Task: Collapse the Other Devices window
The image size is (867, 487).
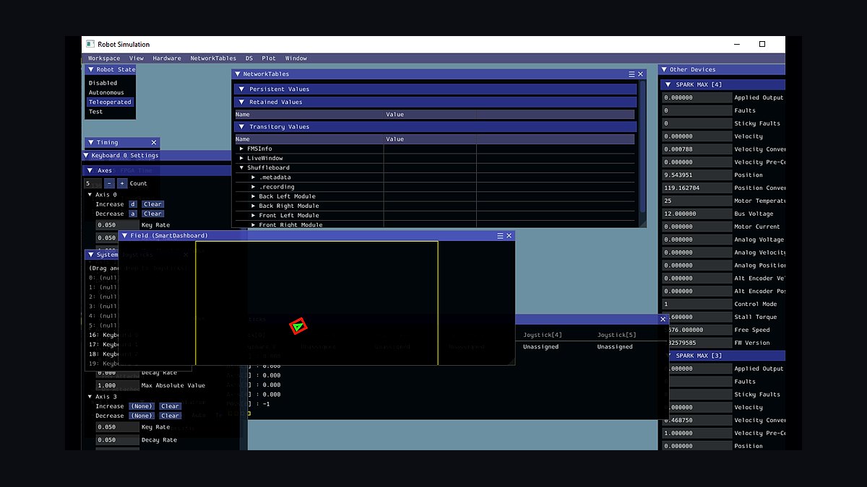Action: [x=663, y=70]
